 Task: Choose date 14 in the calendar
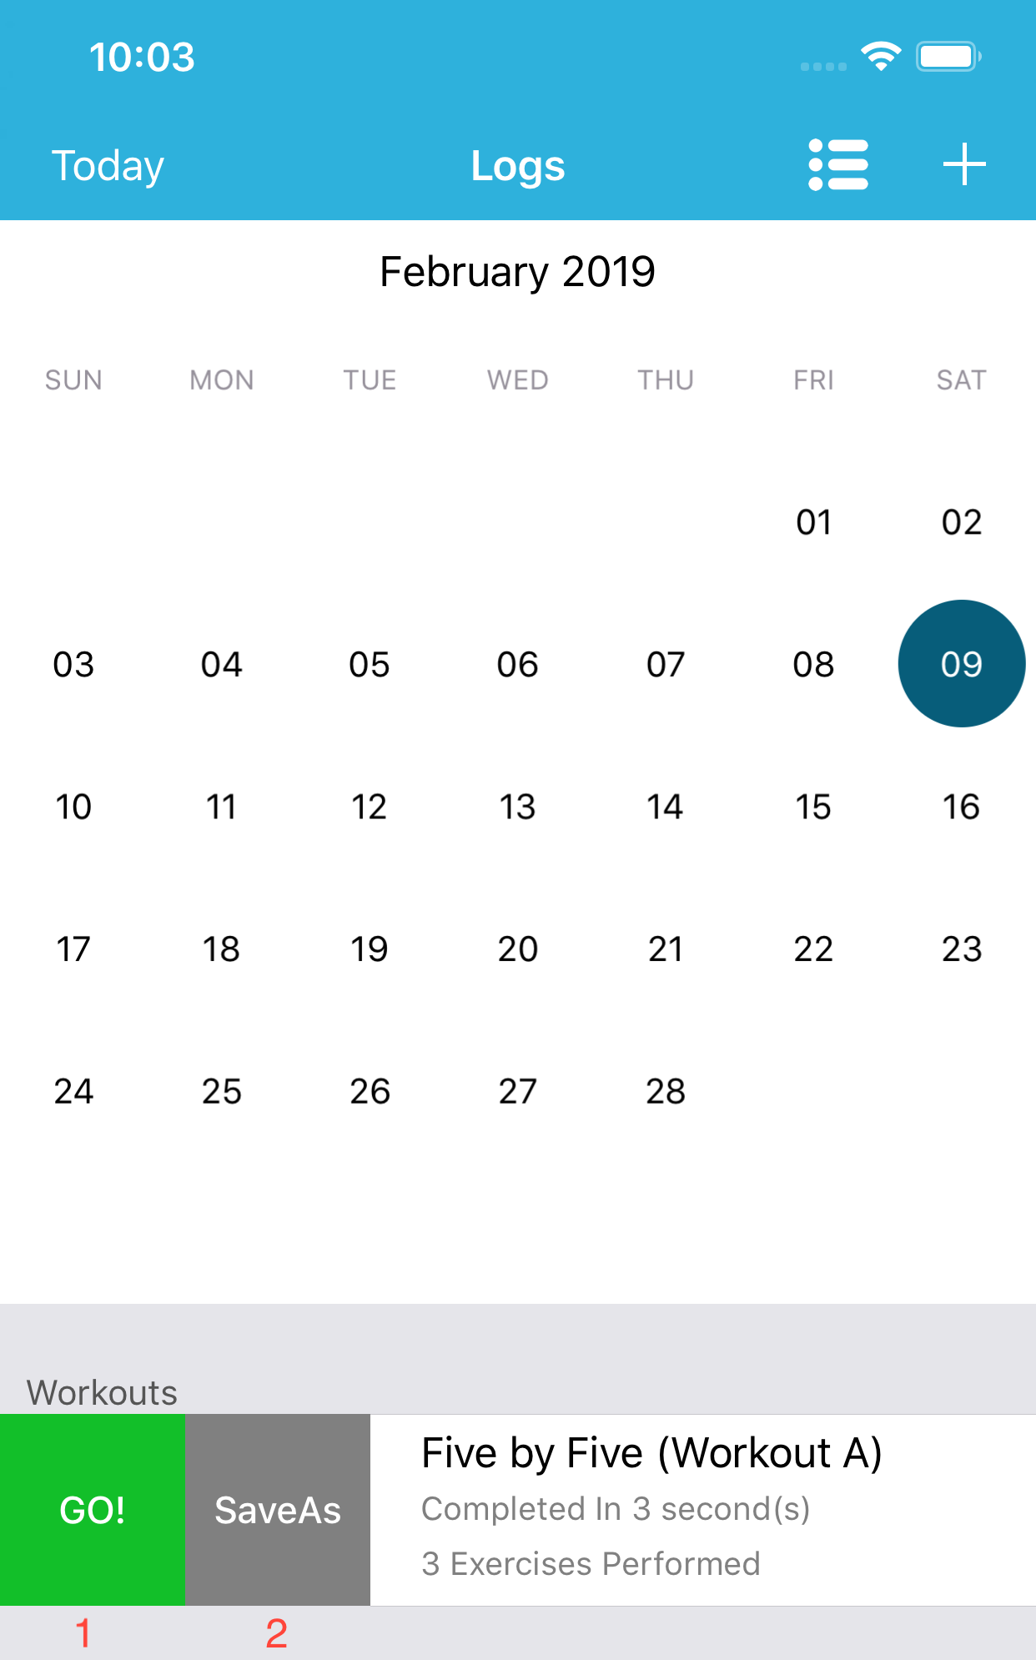click(x=665, y=807)
